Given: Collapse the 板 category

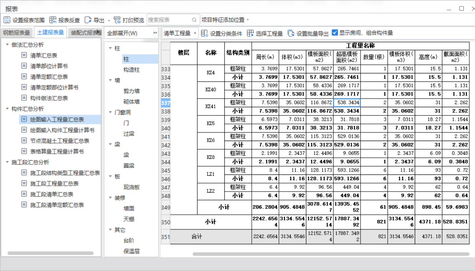Looking at the screenshot, I should pos(111,176).
